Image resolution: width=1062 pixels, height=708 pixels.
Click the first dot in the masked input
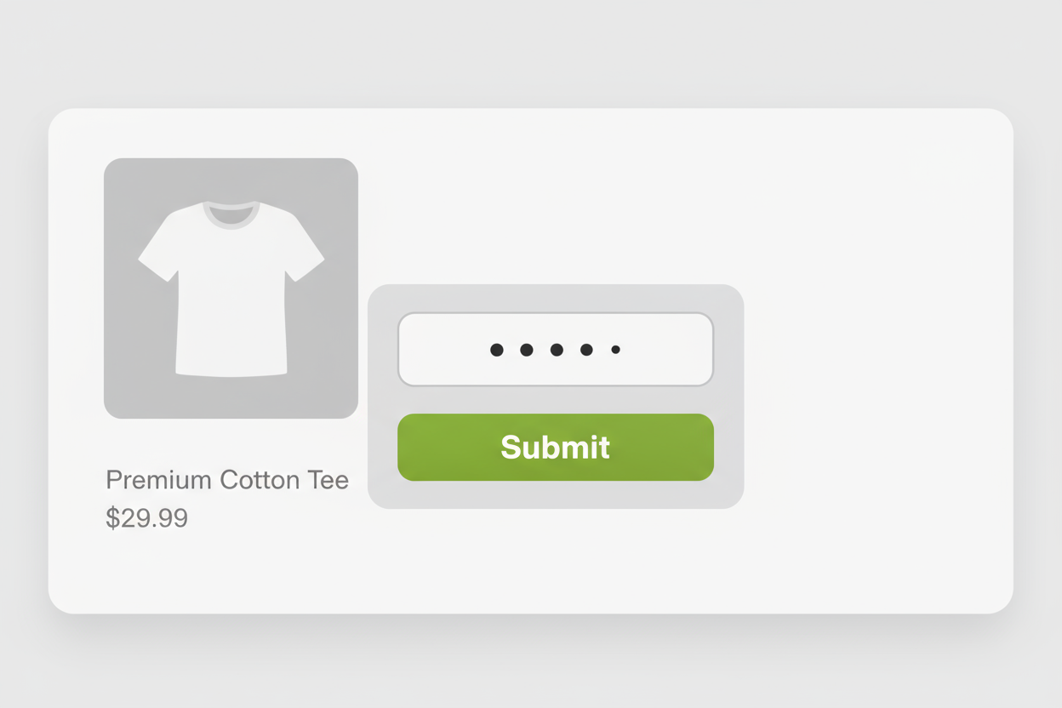[495, 349]
